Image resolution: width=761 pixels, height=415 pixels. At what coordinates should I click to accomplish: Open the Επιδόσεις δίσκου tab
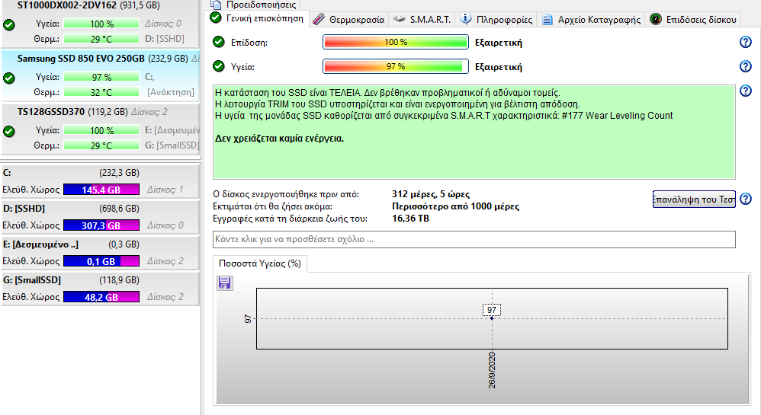pyautogui.click(x=693, y=20)
